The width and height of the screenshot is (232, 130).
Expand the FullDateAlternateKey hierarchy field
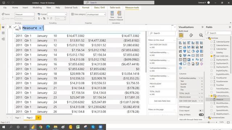tap(209, 96)
